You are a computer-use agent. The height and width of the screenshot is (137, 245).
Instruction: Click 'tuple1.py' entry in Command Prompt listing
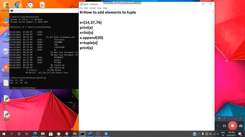pyautogui.click(x=59, y=65)
